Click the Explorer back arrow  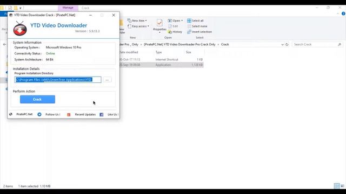point(5,44)
